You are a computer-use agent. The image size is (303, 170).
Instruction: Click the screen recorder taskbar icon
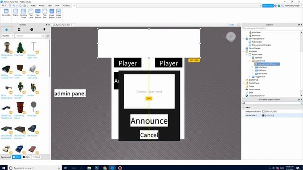click(x=120, y=168)
